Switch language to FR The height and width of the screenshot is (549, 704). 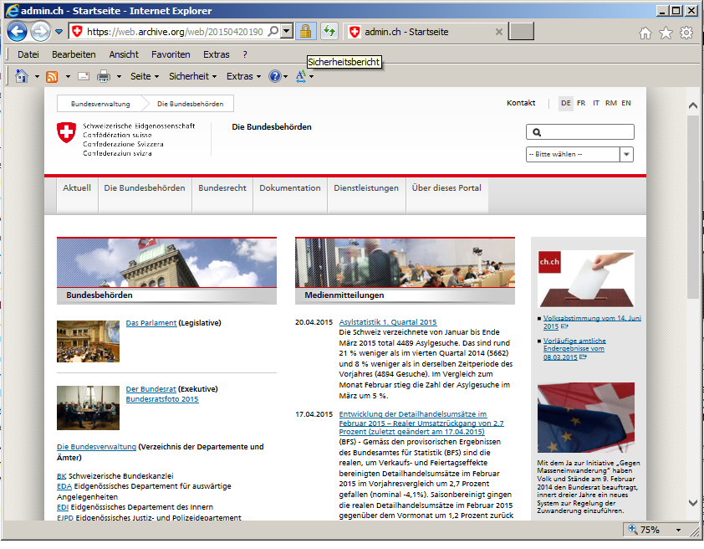click(581, 103)
